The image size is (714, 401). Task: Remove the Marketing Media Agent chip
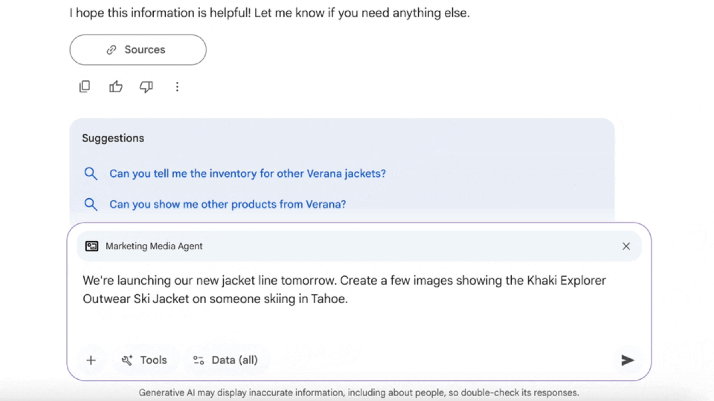[626, 246]
